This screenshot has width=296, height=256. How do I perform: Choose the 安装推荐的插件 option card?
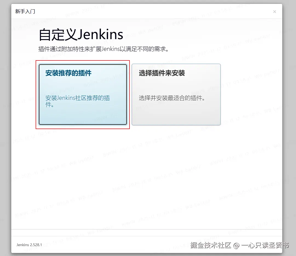(x=83, y=94)
